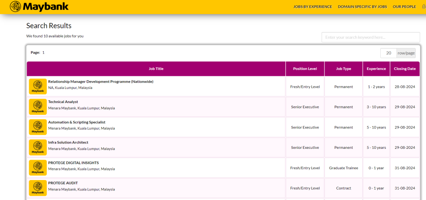Open the Domain Specific By Jobs menu
Viewport: 426px width, 200px height.
click(x=362, y=7)
